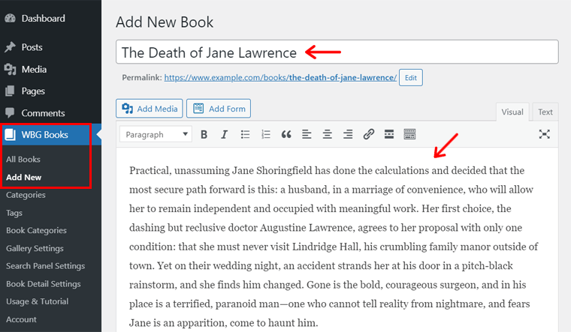
Task: Switch to the Text editor tab
Action: pyautogui.click(x=545, y=112)
